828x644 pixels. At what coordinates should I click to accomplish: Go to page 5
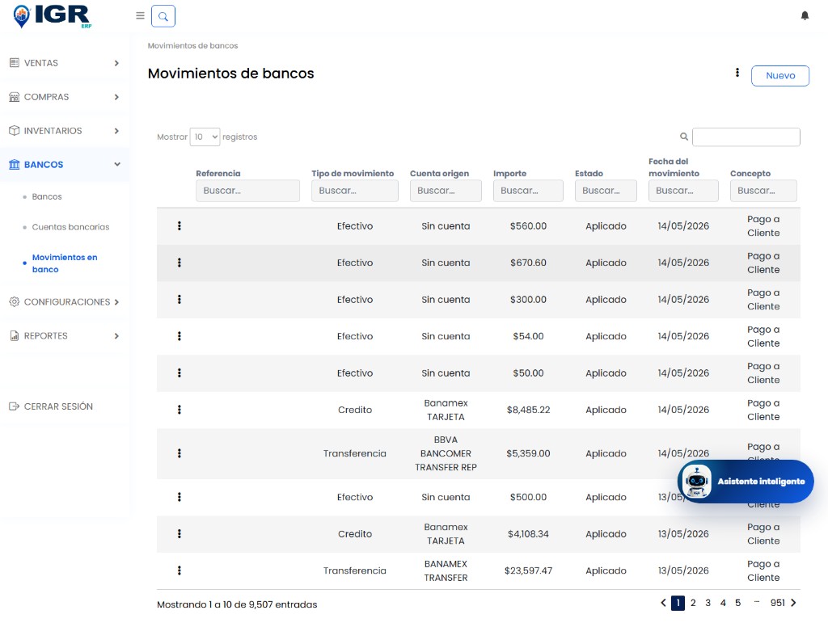(x=737, y=603)
